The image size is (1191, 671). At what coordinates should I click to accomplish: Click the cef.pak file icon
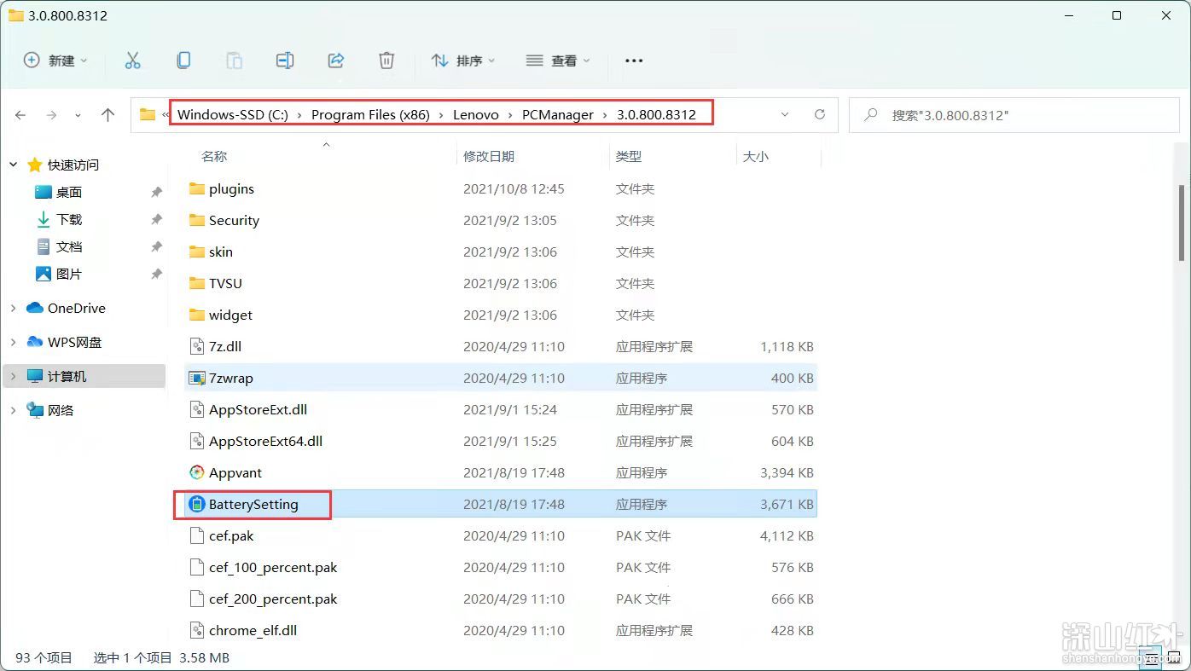[197, 535]
